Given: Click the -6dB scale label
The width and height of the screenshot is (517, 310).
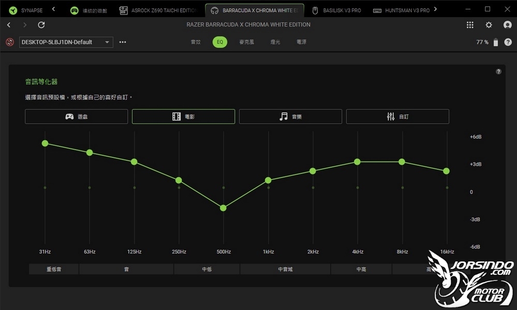Looking at the screenshot, I should [475, 247].
